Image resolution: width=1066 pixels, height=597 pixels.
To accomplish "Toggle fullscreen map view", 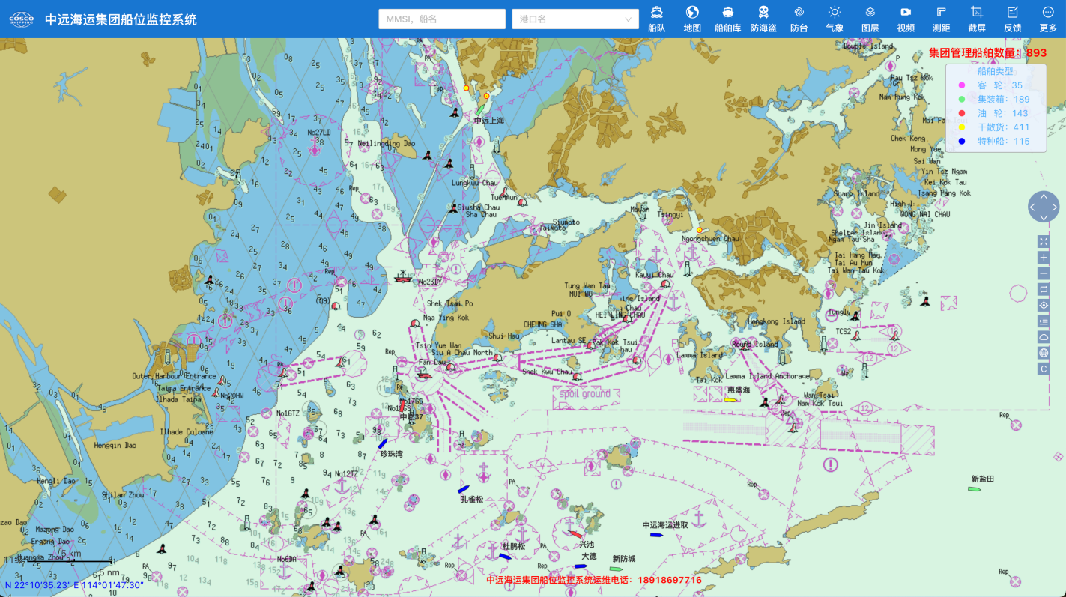I will (1044, 241).
